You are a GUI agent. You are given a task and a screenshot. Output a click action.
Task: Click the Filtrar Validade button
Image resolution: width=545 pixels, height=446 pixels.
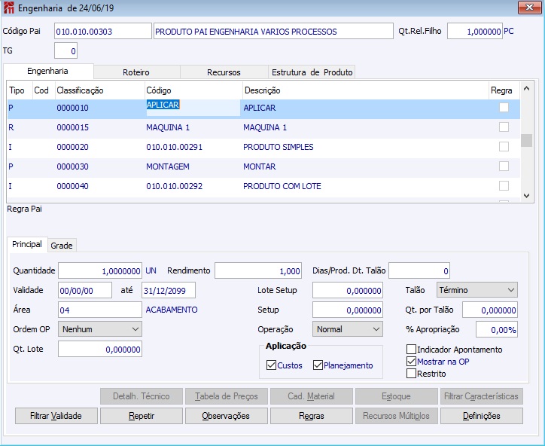56,416
